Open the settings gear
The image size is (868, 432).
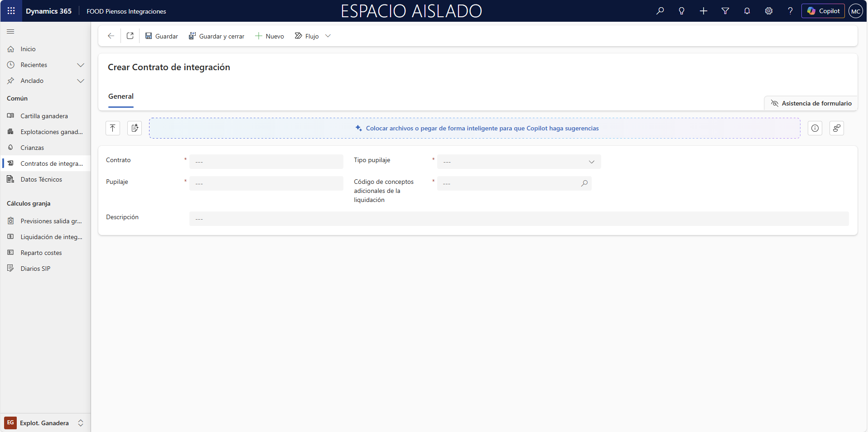[x=769, y=11]
